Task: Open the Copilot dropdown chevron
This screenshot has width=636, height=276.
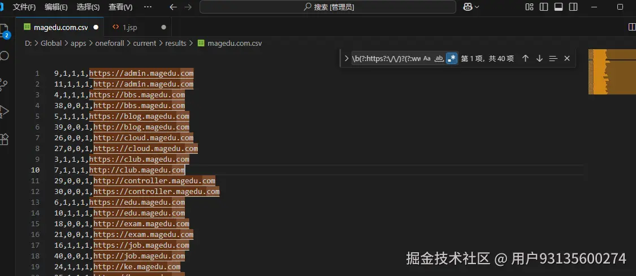Action: click(x=477, y=7)
